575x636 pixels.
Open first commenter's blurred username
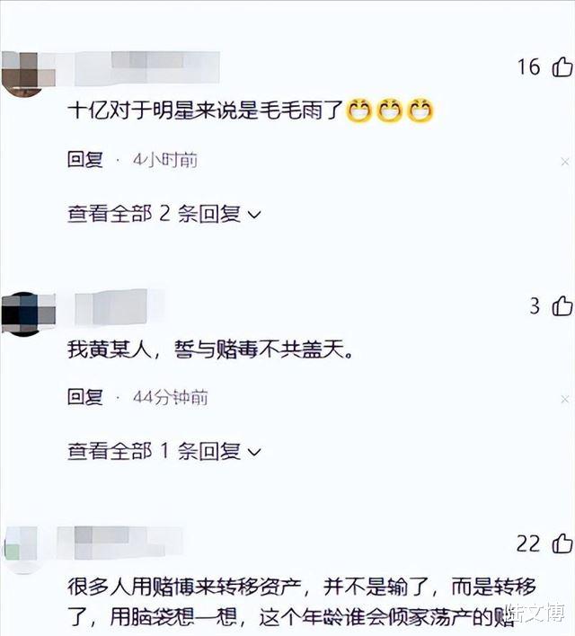tap(147, 68)
